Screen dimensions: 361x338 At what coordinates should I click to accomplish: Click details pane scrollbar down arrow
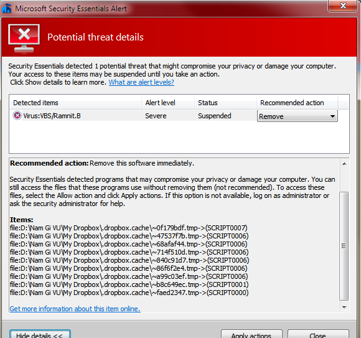point(344,307)
